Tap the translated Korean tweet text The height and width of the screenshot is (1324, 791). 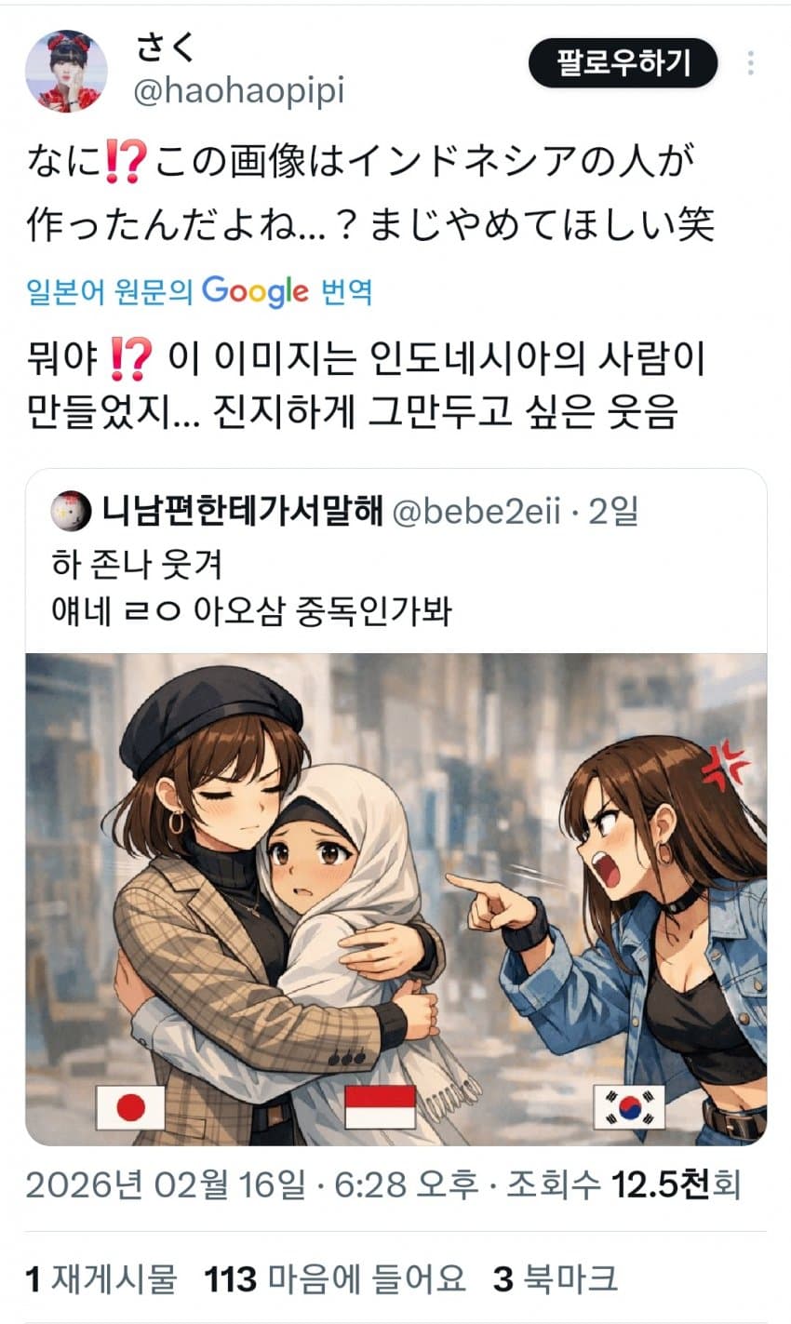(365, 384)
